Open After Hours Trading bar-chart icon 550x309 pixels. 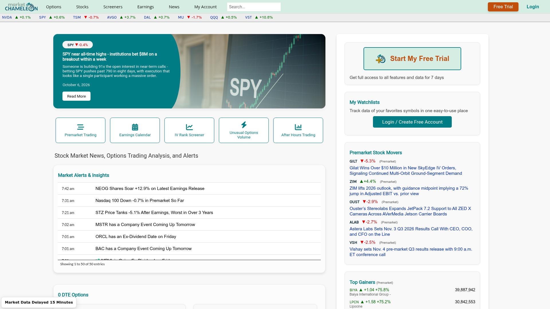(298, 127)
